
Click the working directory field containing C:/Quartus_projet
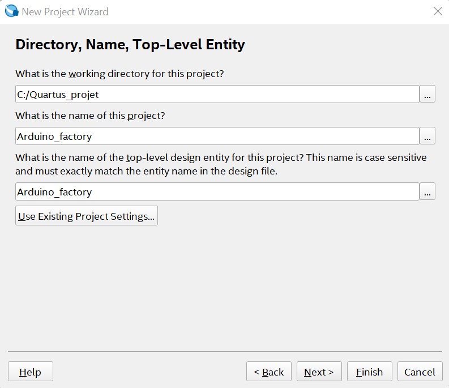(x=217, y=95)
